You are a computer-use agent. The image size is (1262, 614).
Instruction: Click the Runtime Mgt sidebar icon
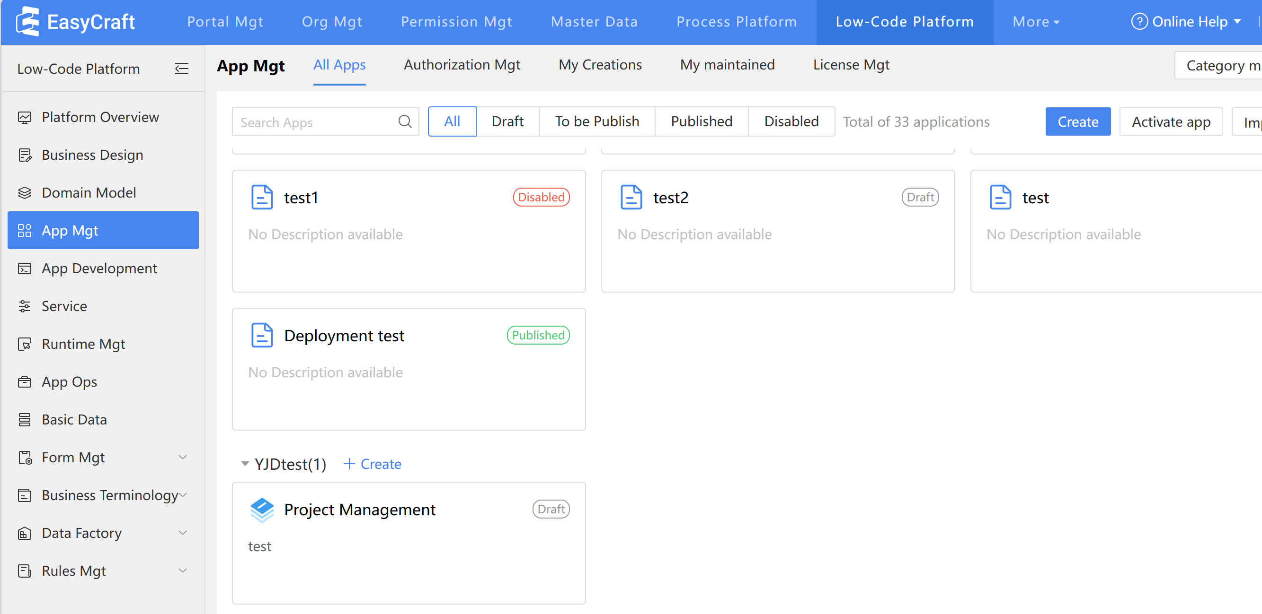(x=25, y=344)
